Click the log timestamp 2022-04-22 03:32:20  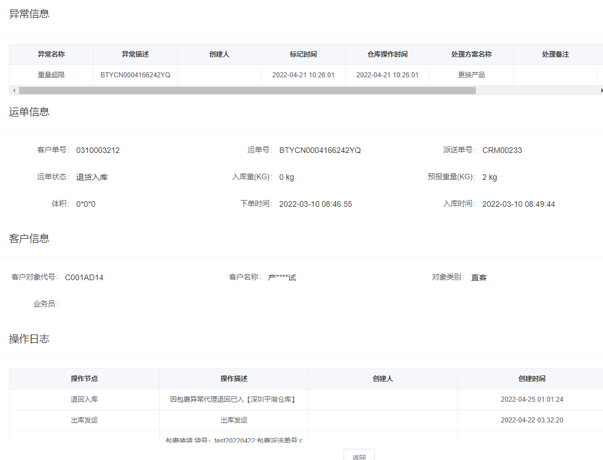click(531, 420)
